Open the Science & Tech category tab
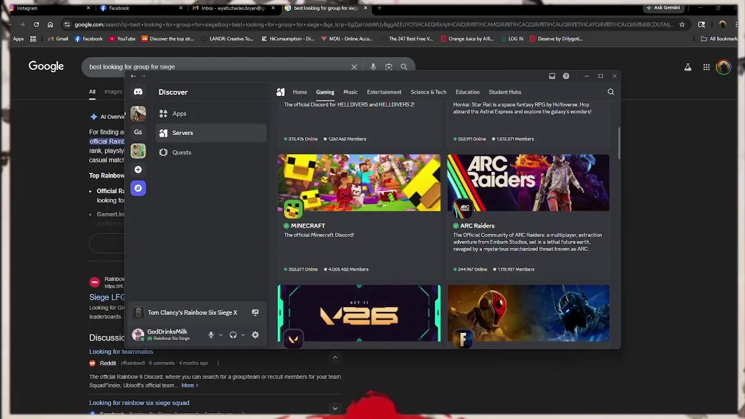 [x=428, y=92]
